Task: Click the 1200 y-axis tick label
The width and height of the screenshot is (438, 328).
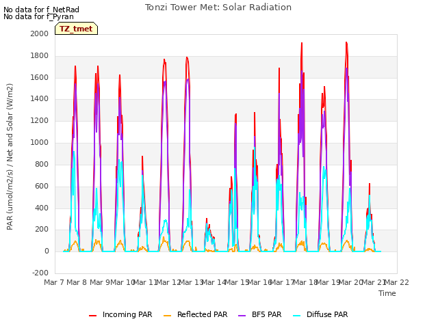Action: pyautogui.click(x=40, y=121)
